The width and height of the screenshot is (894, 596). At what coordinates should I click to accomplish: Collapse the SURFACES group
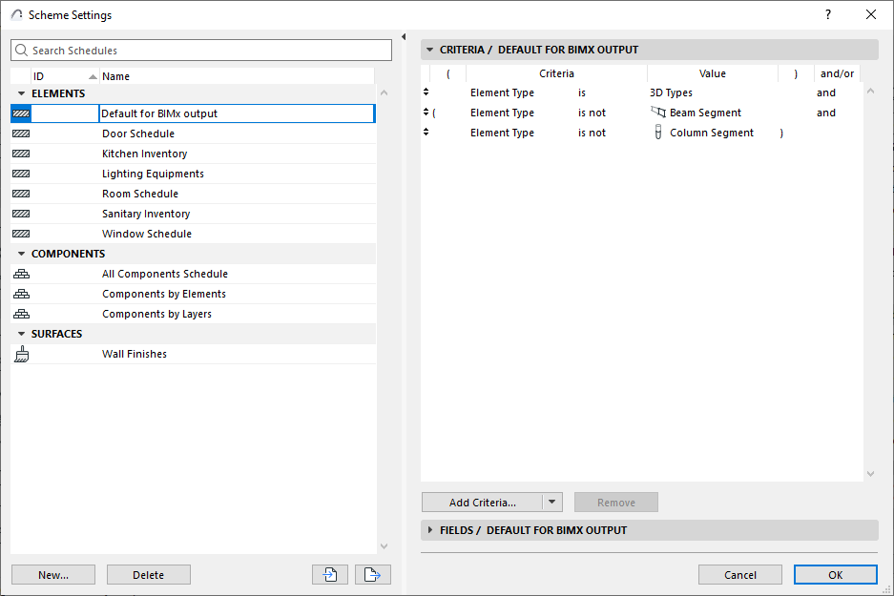[x=22, y=334]
